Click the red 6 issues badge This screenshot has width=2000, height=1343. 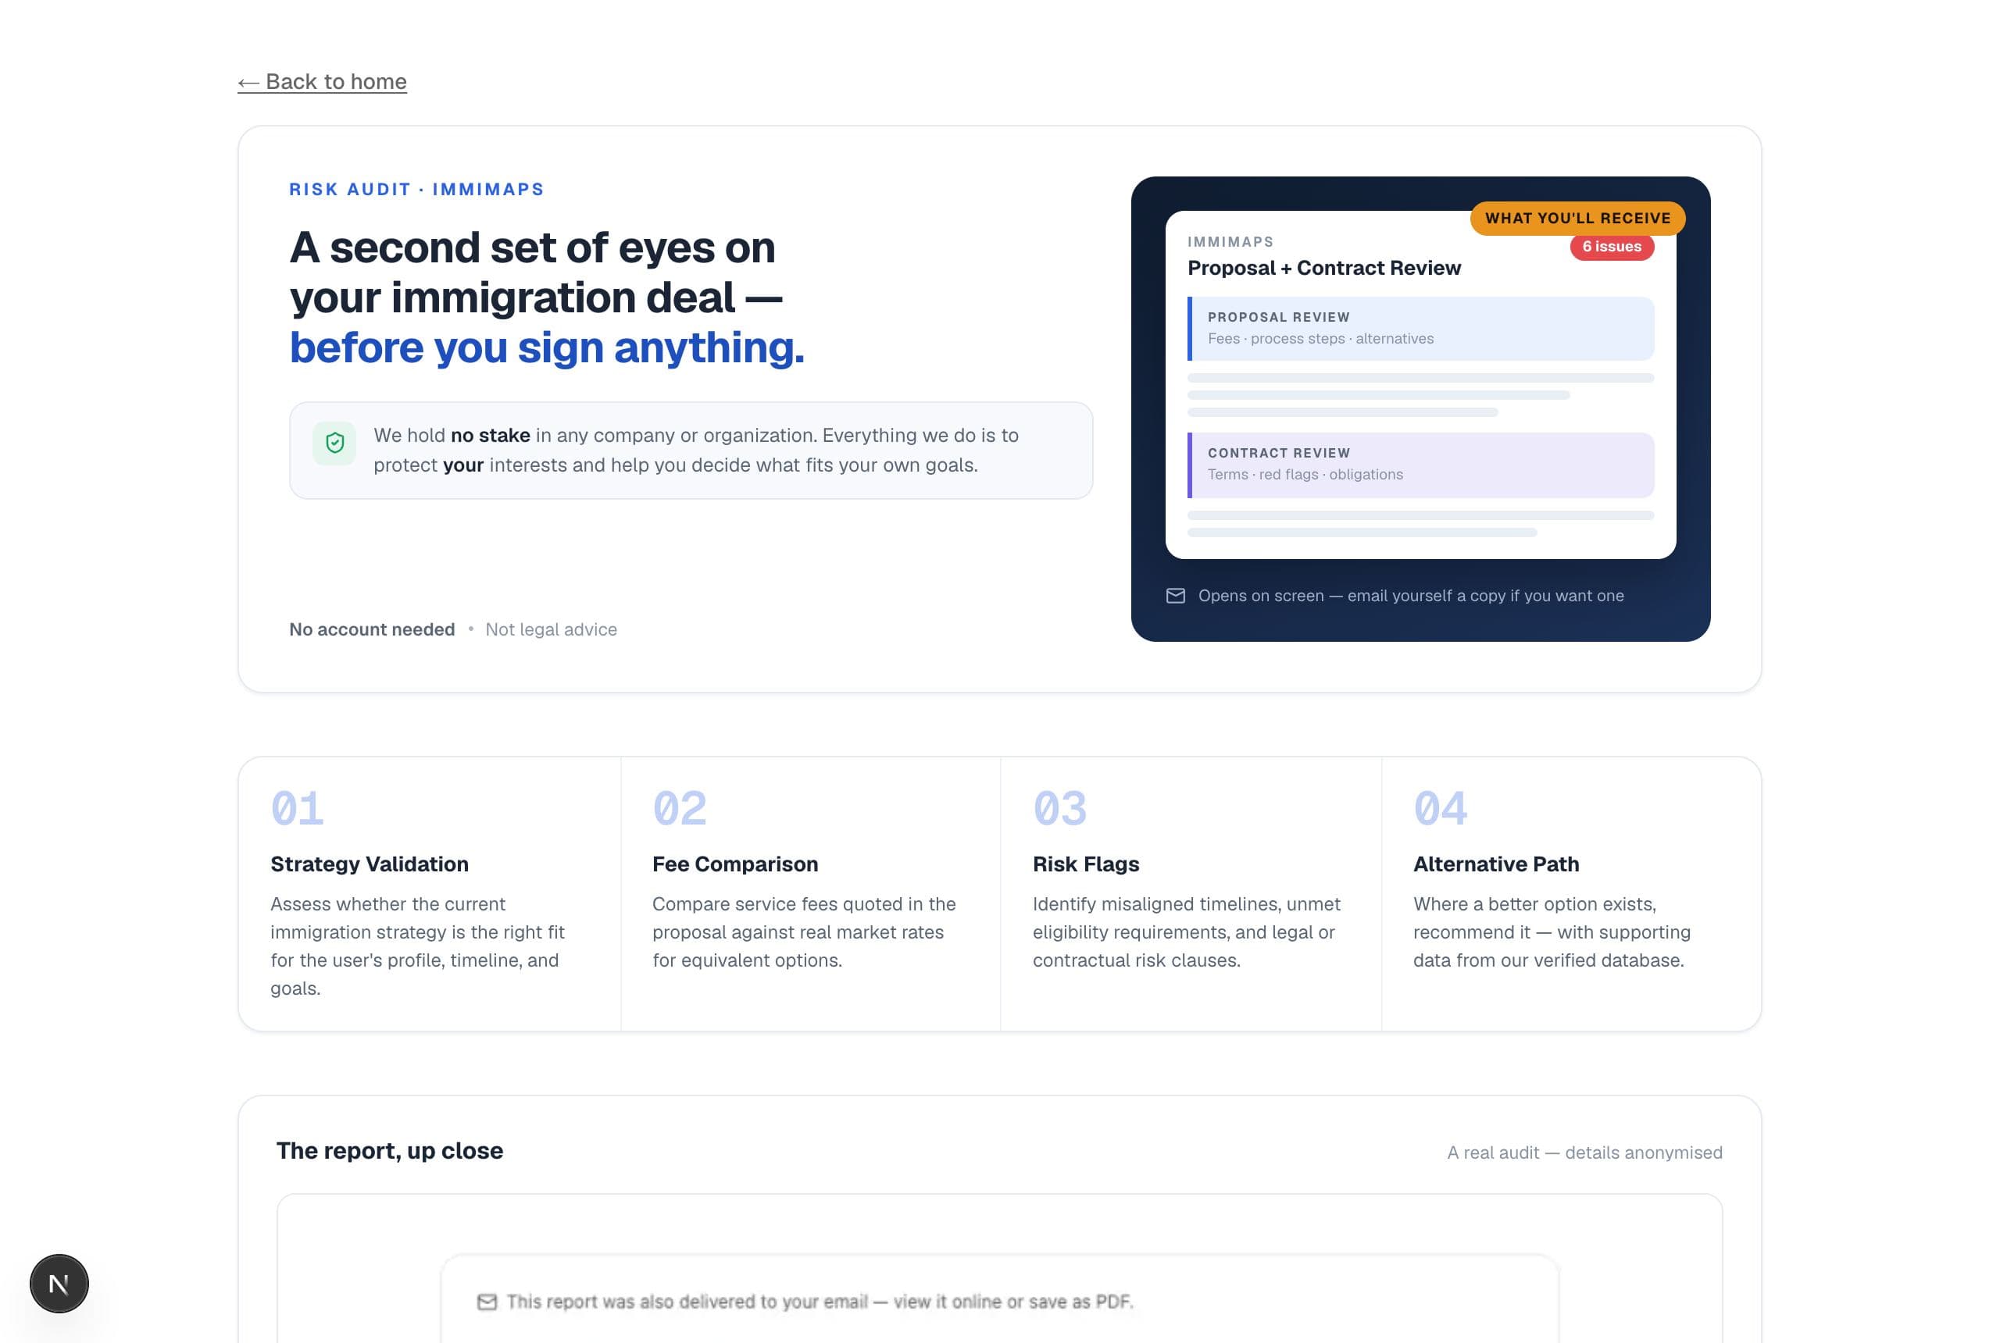point(1612,247)
